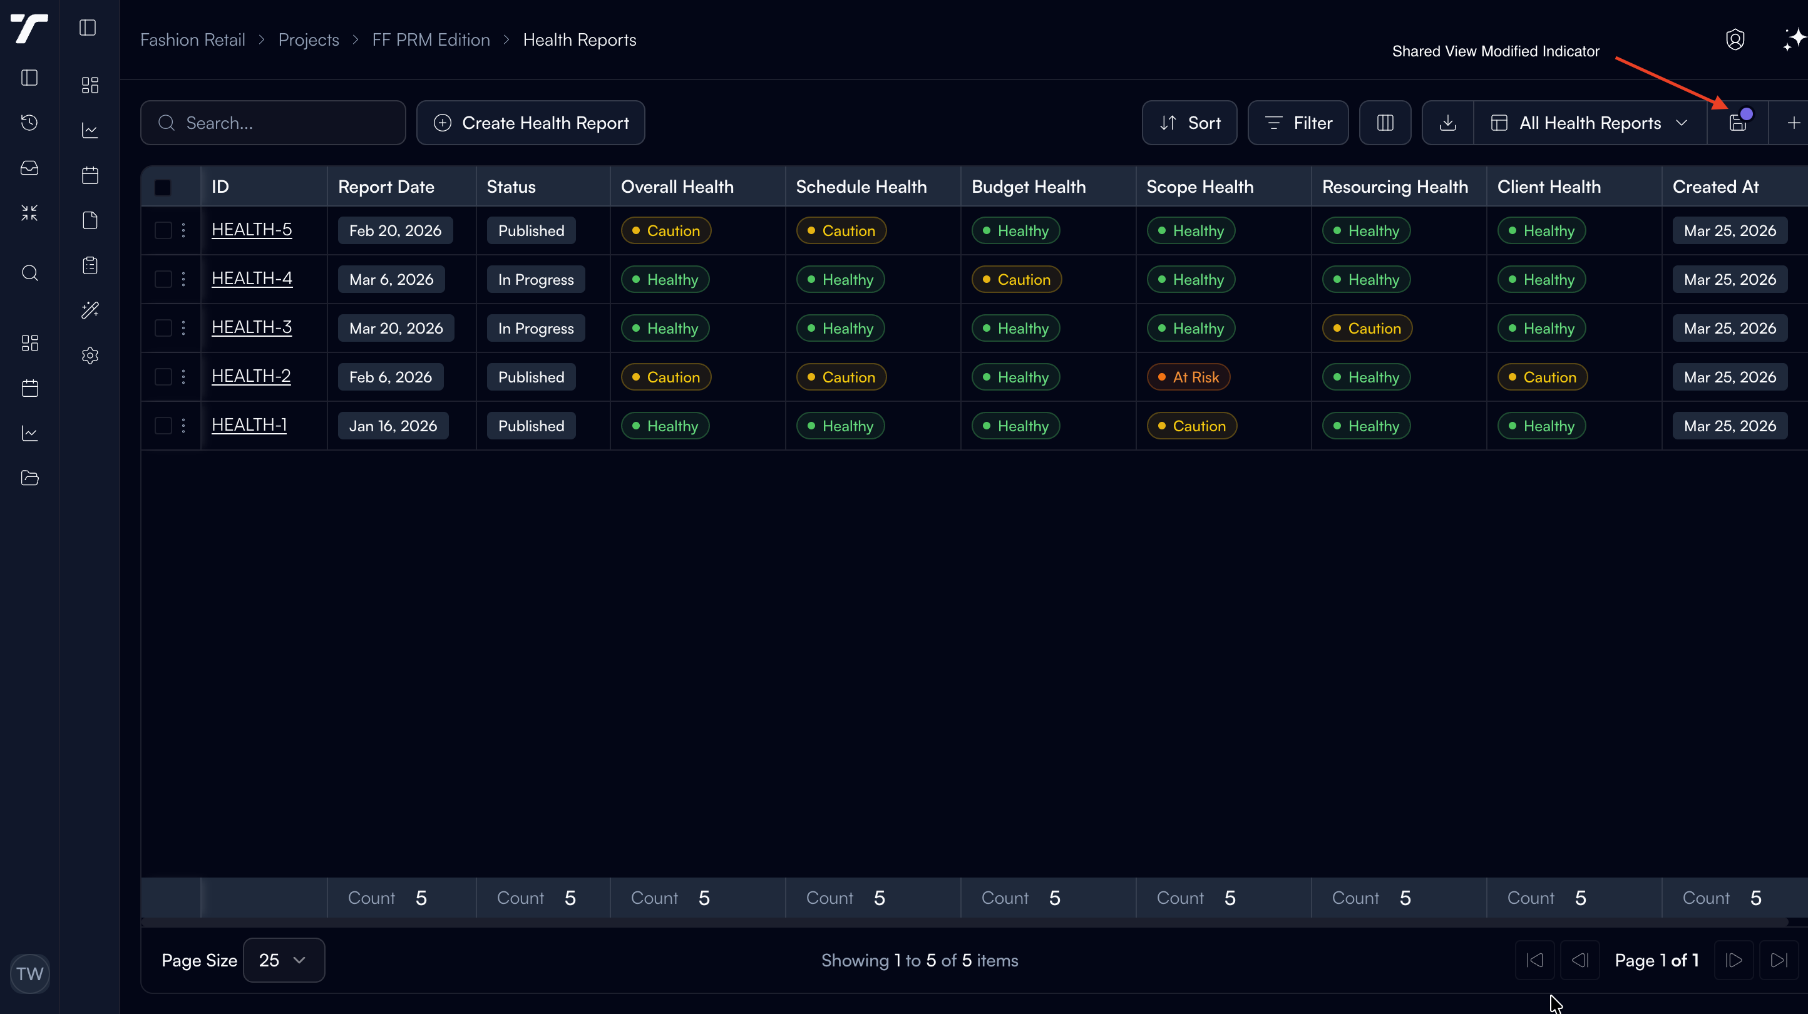Open the Sort button
Viewport: 1808px width, 1014px height.
coord(1189,123)
